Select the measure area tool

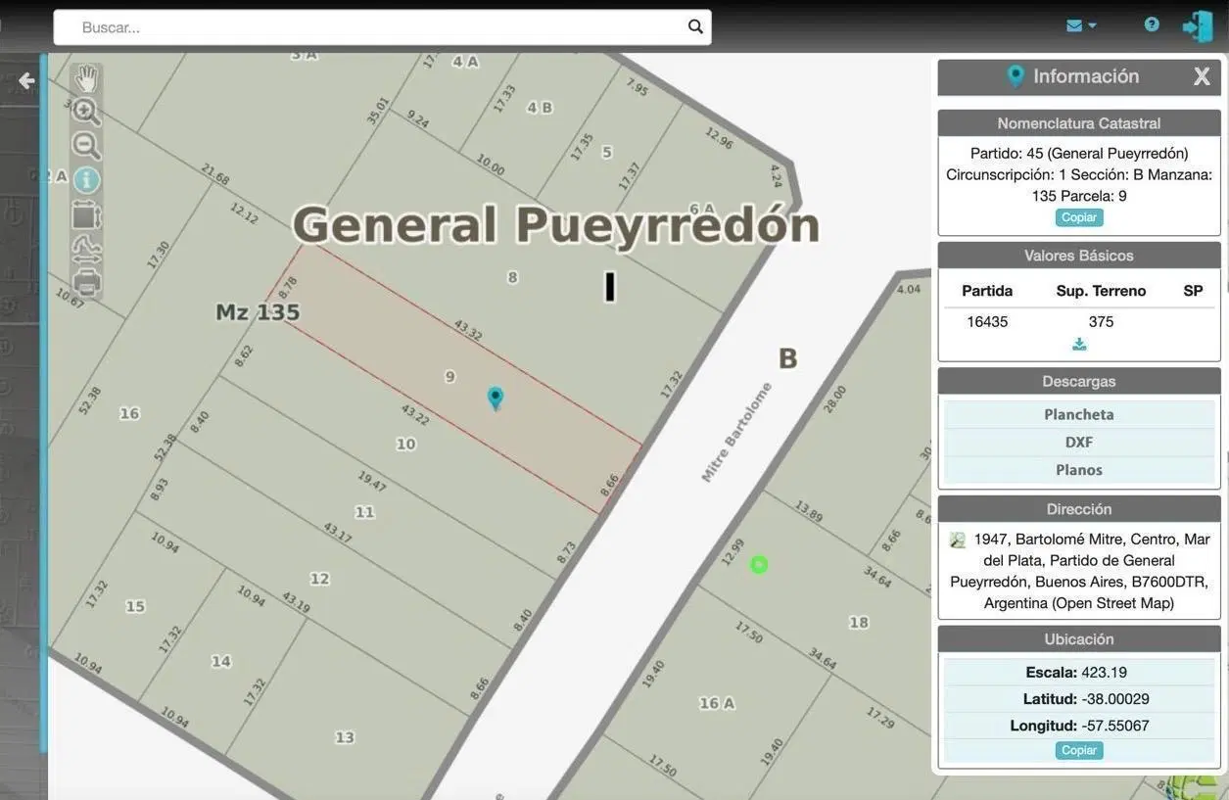click(x=86, y=214)
